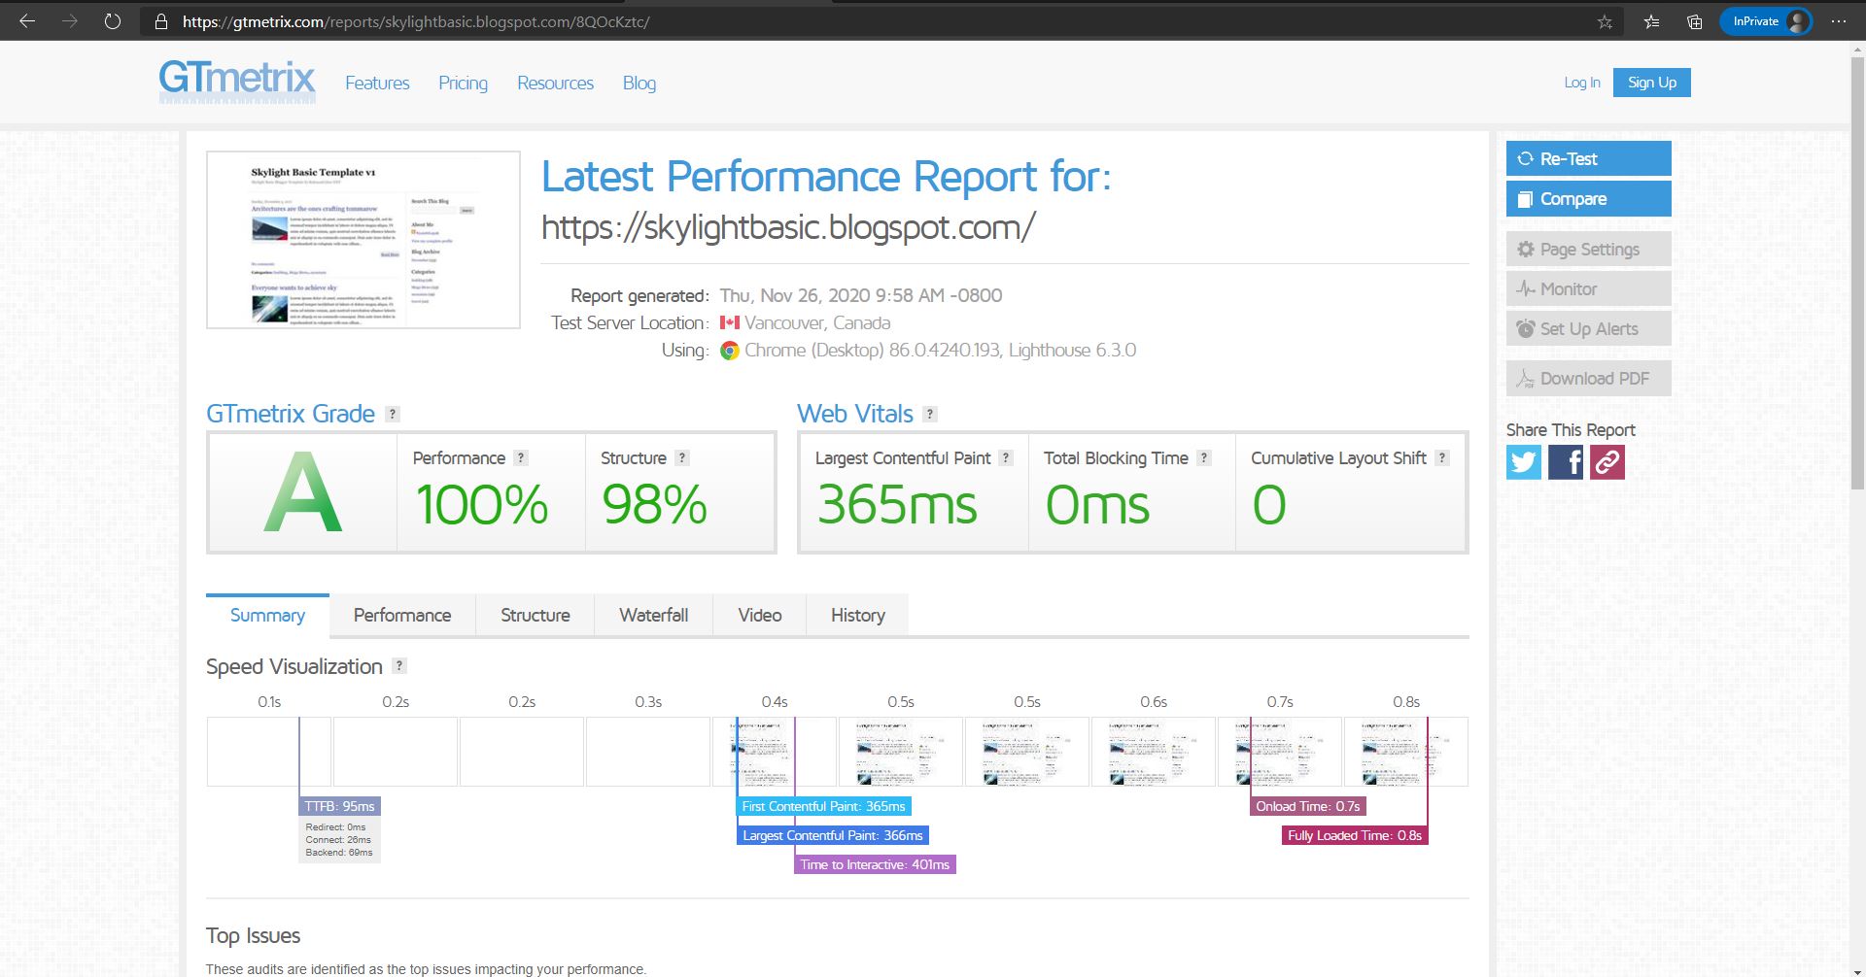Click the site screenshot thumbnail

point(363,240)
